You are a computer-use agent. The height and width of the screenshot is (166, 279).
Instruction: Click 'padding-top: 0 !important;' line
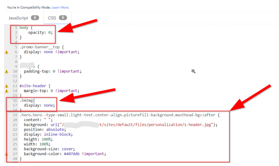coord(53,71)
